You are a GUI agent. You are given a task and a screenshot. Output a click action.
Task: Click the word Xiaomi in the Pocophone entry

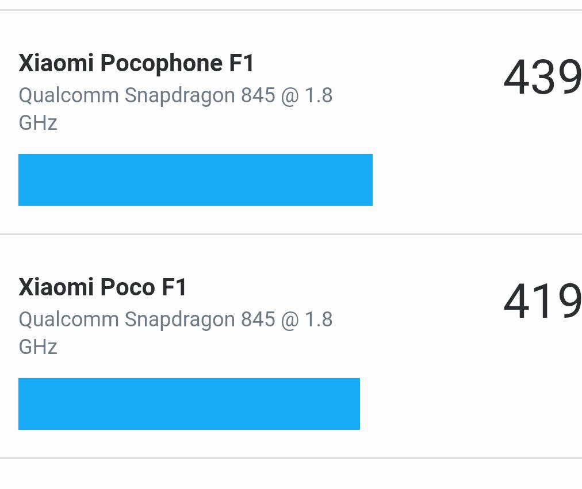(56, 63)
